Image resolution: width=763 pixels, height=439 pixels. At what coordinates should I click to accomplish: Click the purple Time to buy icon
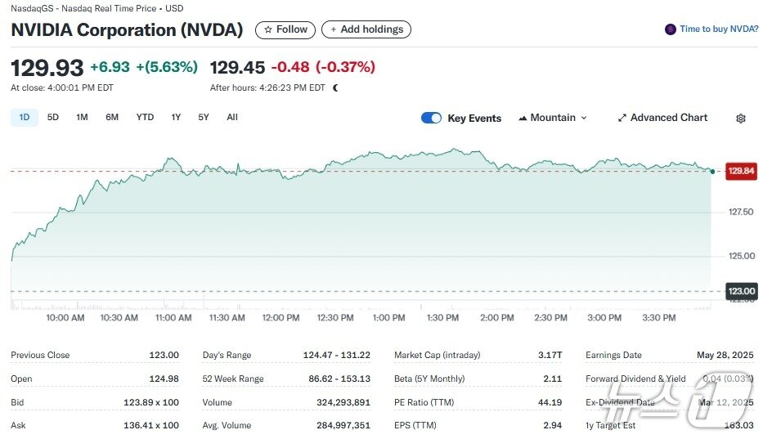point(671,29)
